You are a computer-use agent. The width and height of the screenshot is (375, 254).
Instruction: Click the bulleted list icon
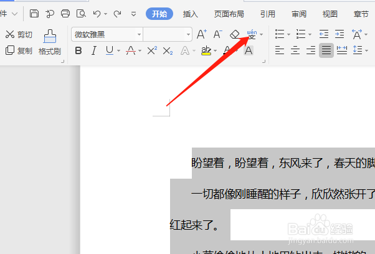(x=280, y=34)
